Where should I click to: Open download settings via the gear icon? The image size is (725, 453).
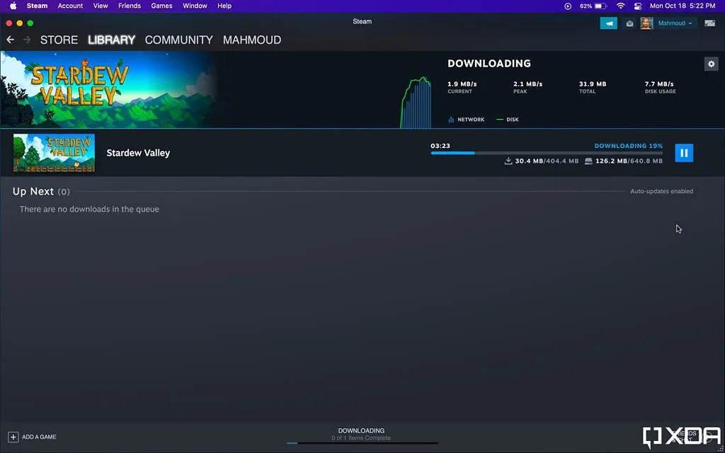pos(711,64)
